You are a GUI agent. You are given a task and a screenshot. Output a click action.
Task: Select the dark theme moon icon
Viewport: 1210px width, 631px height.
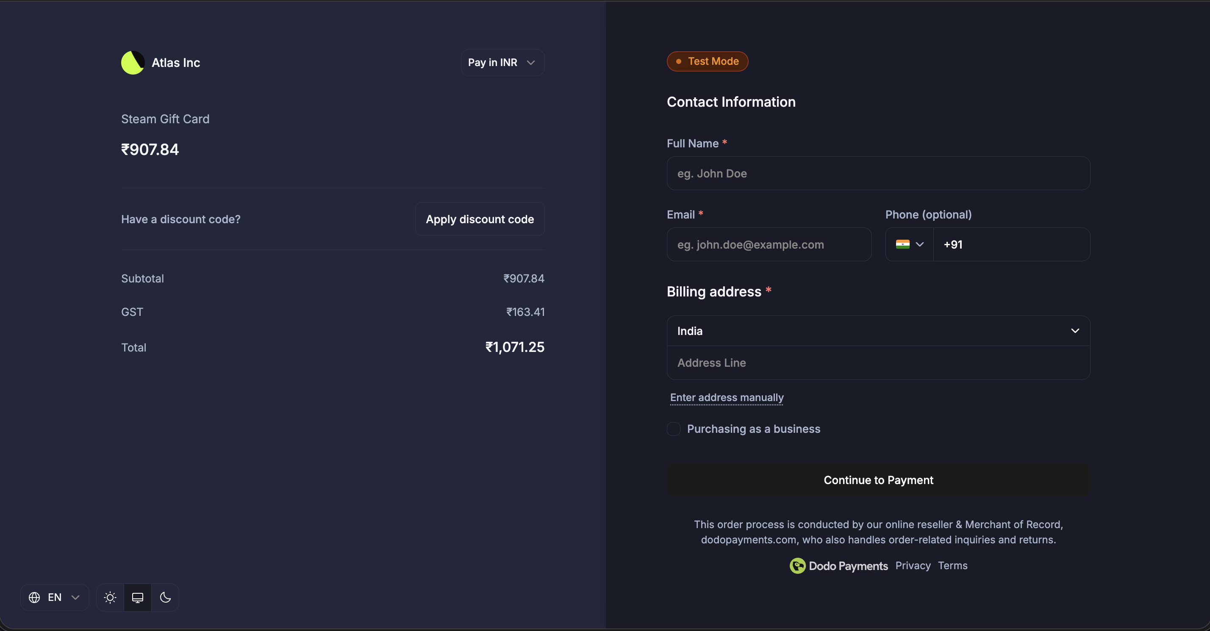coord(166,597)
